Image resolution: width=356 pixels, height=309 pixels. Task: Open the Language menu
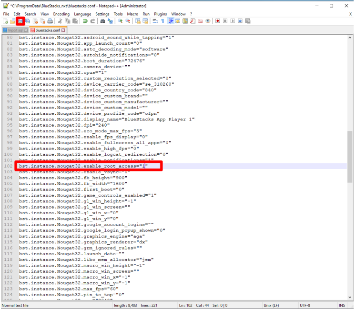(x=82, y=14)
